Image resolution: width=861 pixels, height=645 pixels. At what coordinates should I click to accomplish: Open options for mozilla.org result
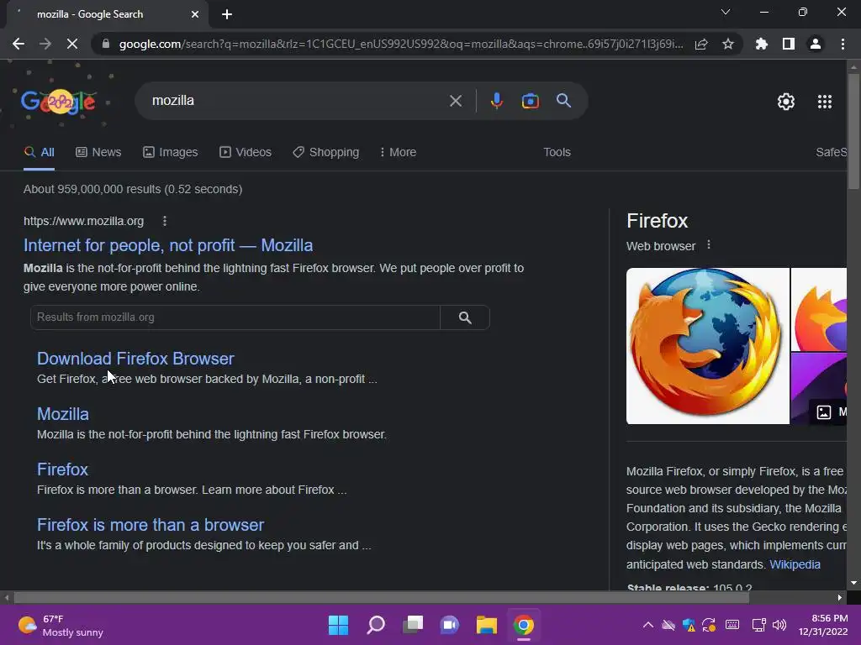(x=165, y=221)
